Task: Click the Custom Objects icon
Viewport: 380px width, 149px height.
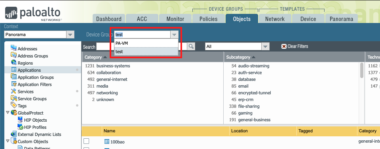Action: (13, 141)
